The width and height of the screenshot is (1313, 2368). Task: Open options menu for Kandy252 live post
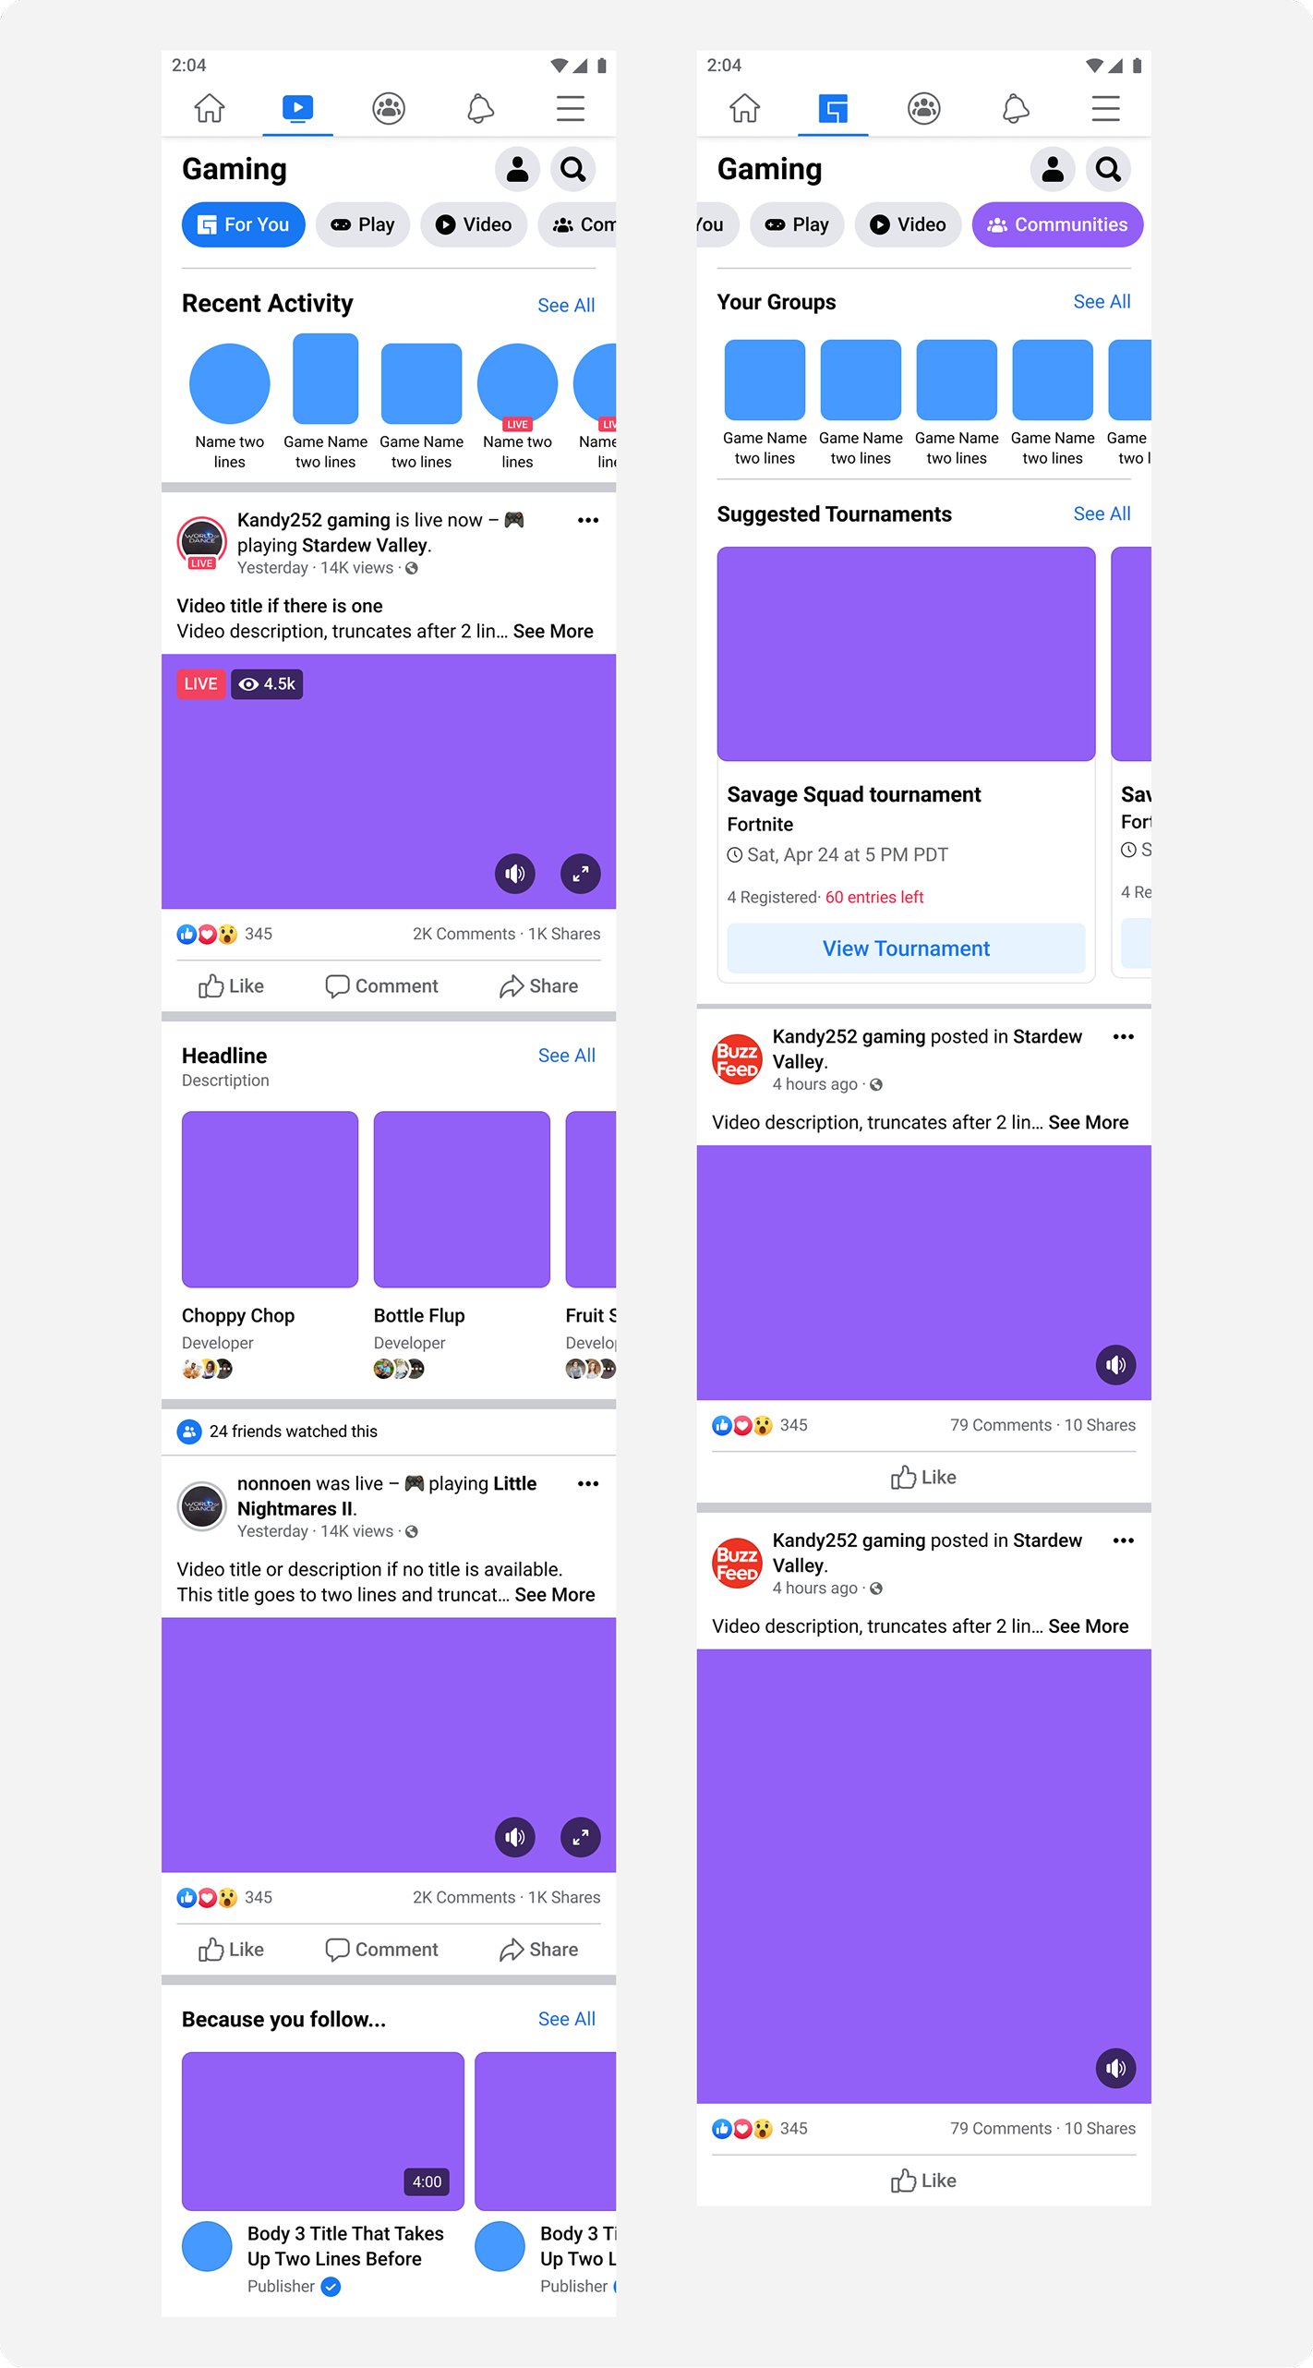coord(588,520)
